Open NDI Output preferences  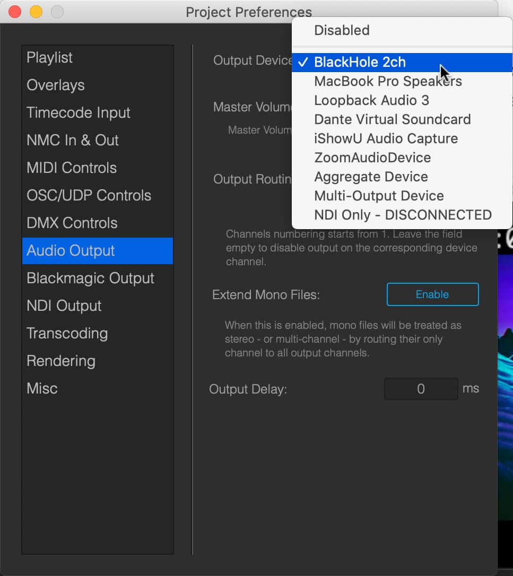[98, 306]
